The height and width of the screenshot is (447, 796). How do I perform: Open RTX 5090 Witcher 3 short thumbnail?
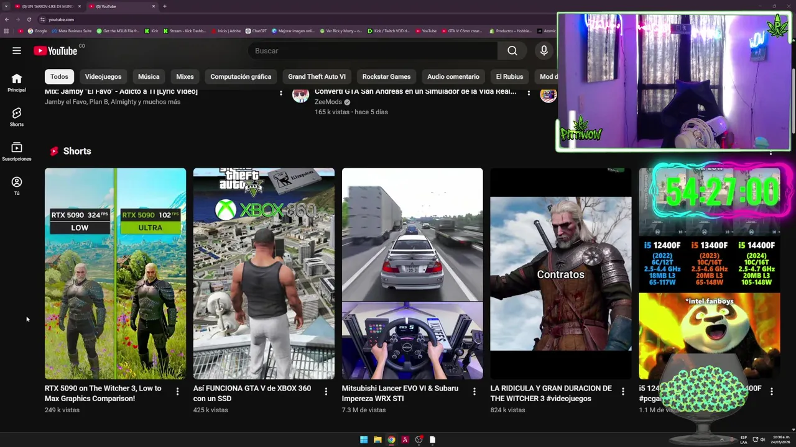click(115, 274)
